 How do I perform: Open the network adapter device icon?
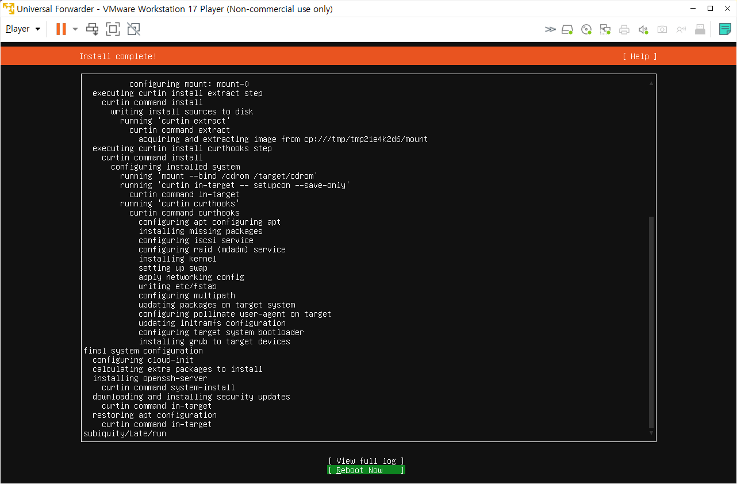click(605, 29)
